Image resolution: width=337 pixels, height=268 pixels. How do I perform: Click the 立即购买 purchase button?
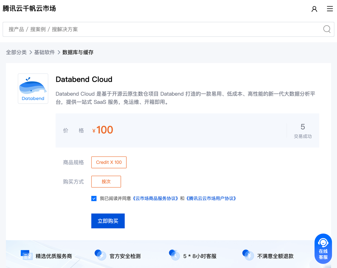[108, 221]
